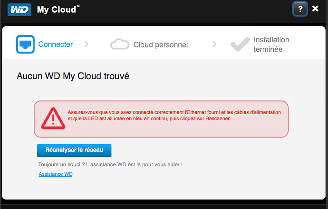Click the checkmark icon for Installation terminée

240,45
